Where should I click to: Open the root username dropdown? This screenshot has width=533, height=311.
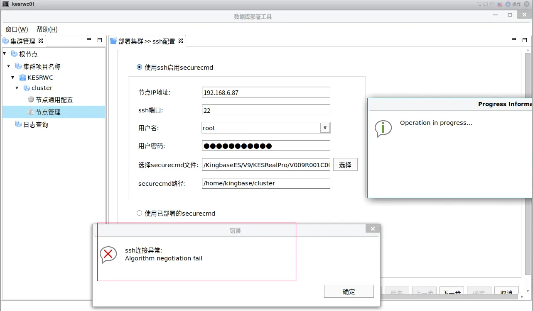pos(324,128)
